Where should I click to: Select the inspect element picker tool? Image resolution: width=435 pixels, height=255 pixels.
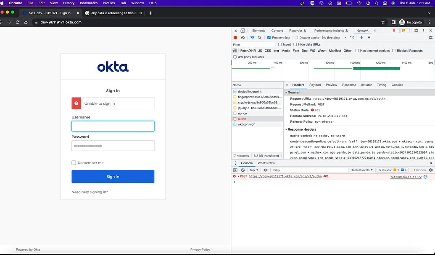(x=235, y=31)
